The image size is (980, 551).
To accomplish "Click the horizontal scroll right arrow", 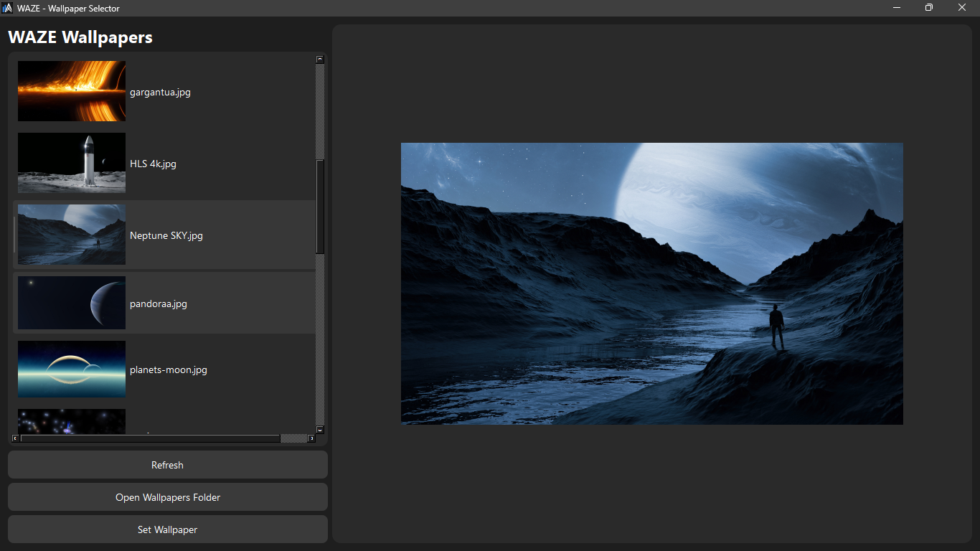I will click(311, 438).
